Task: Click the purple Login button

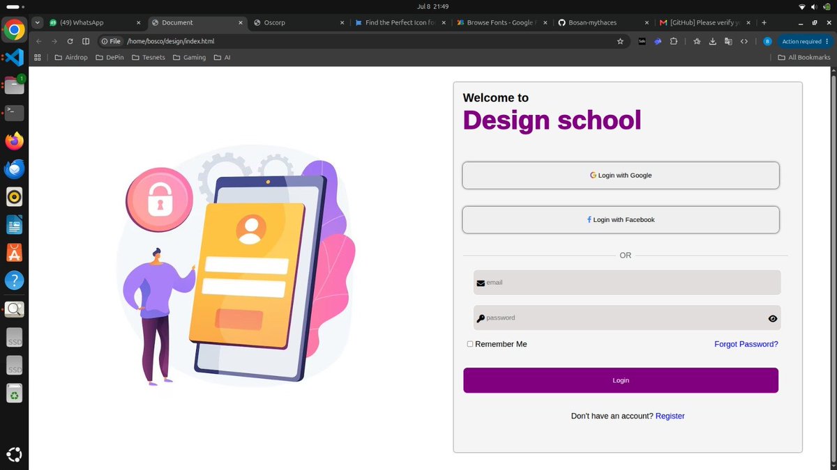Action: click(x=621, y=380)
